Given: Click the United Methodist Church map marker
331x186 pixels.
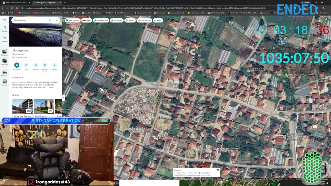Looking at the screenshot, I should [218, 150].
